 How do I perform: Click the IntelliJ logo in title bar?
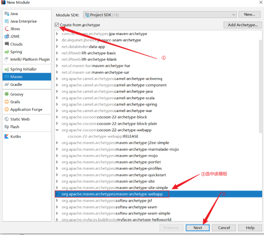click(3, 2)
